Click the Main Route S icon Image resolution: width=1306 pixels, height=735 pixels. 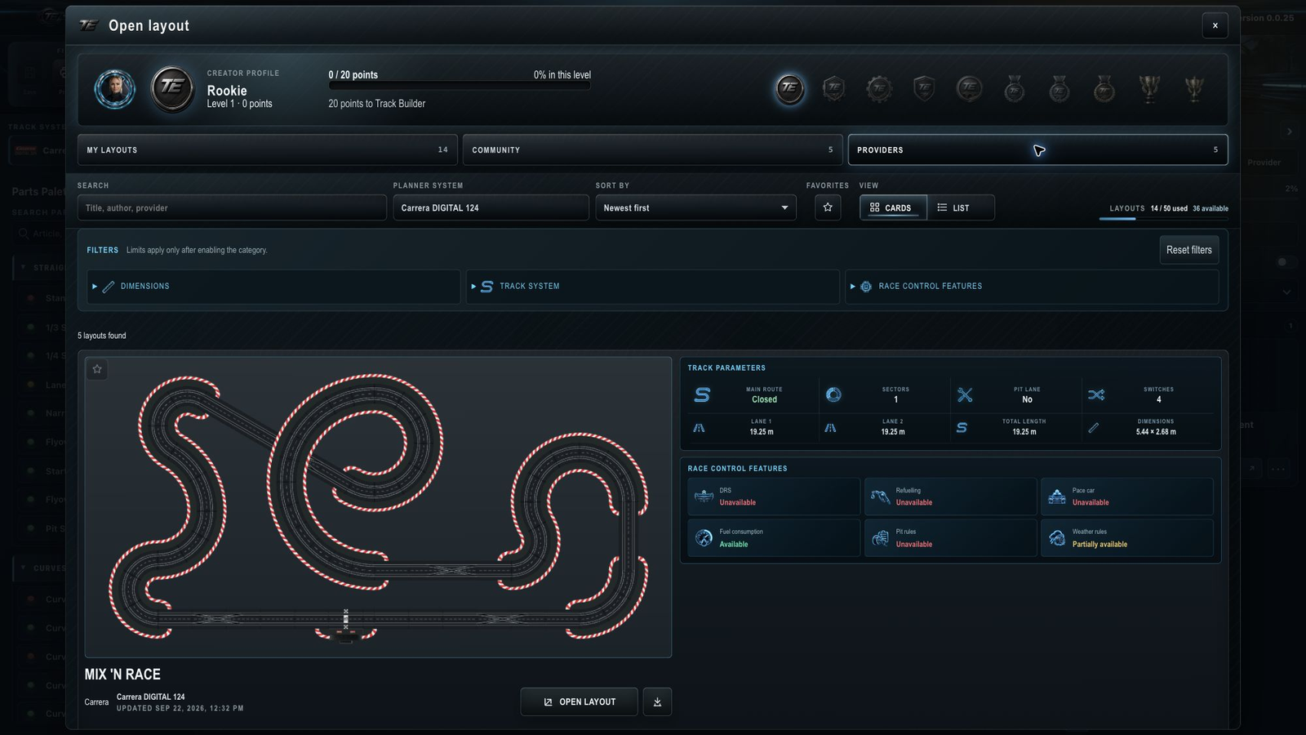tap(702, 395)
